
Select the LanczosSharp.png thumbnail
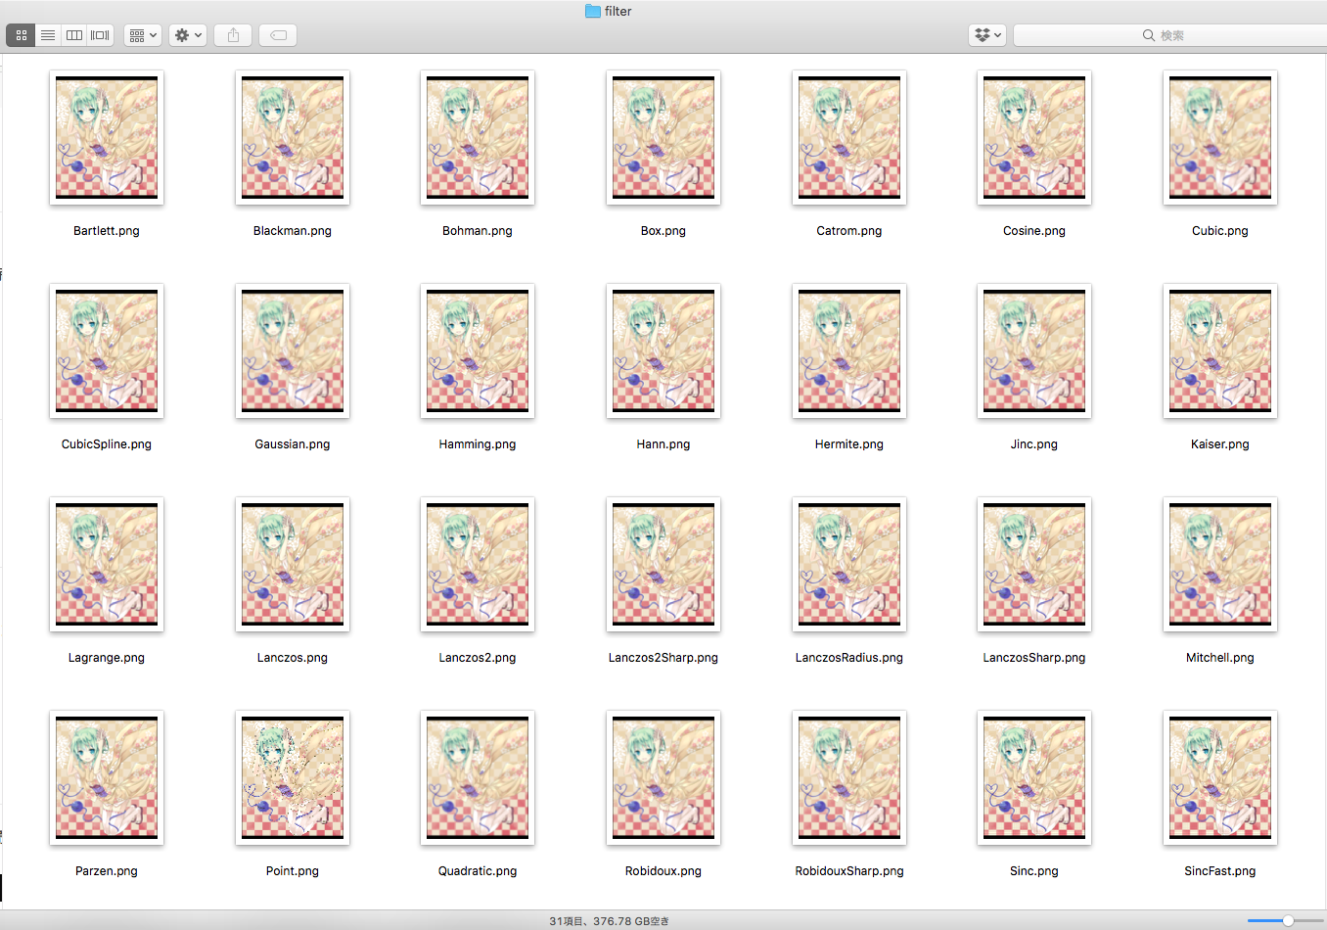1034,564
